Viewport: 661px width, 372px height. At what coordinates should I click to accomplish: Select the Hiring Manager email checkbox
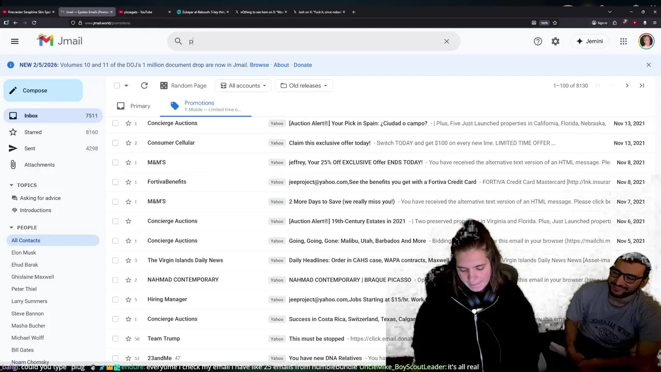tap(115, 299)
